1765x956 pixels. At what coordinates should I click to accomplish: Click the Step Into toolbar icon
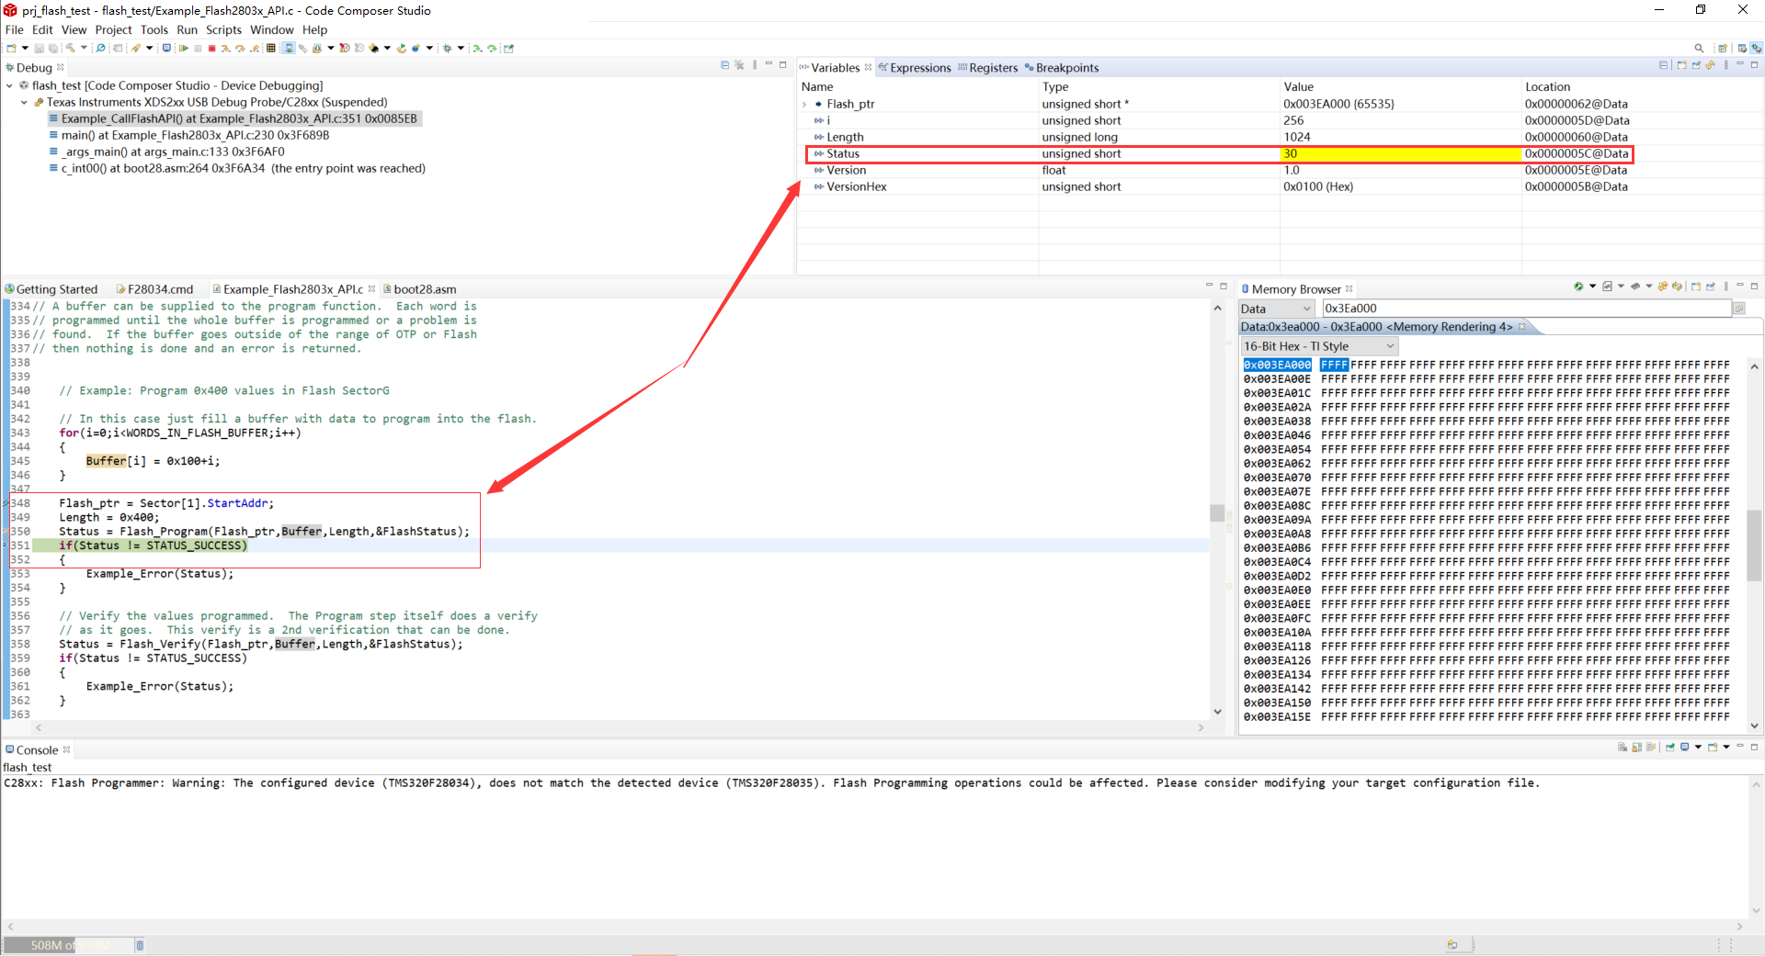[226, 48]
